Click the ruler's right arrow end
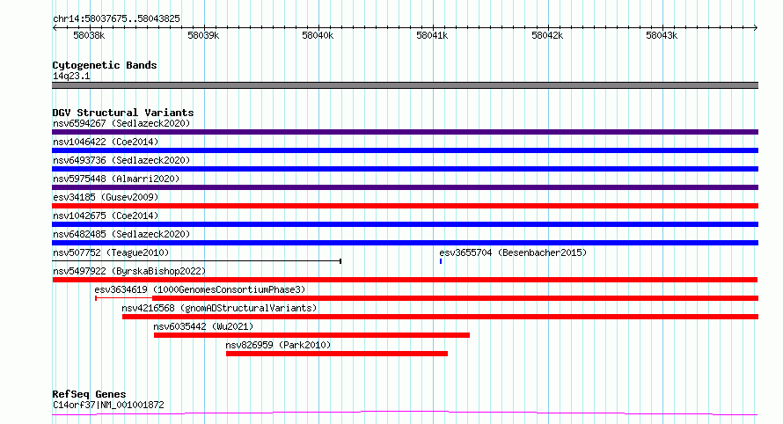Screen dimensions: 783x424 click(756, 28)
